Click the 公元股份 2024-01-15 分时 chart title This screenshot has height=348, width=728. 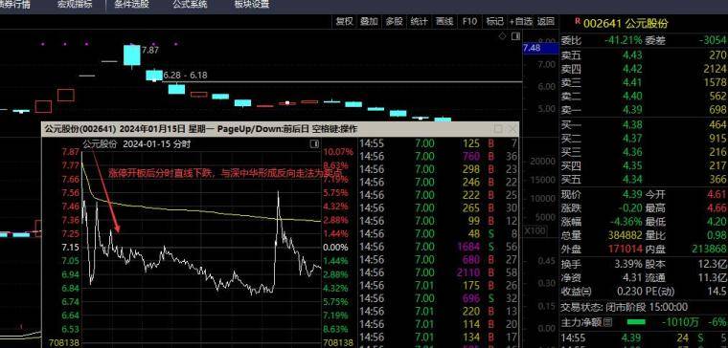pyautogui.click(x=136, y=144)
